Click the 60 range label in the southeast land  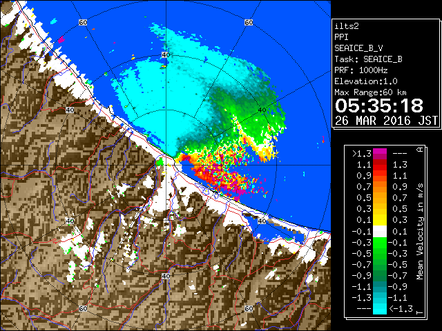pos(249,308)
